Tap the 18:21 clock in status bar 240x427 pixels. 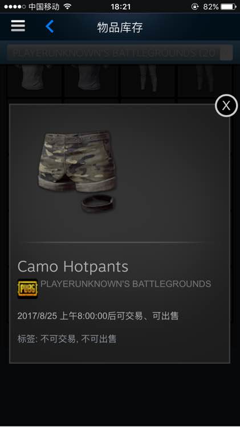[x=120, y=6]
